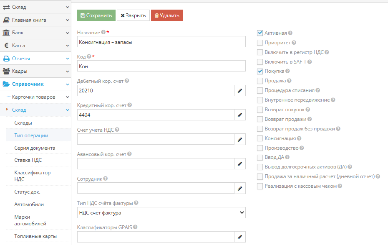Click pencil icon next to Сотрудник field
The width and height of the screenshot is (388, 245).
(x=239, y=189)
